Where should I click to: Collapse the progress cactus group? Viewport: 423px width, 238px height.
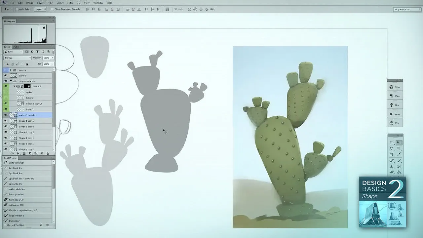pos(11,81)
